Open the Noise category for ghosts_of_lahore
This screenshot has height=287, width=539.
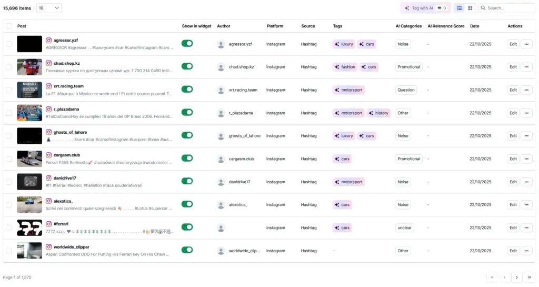(403, 136)
